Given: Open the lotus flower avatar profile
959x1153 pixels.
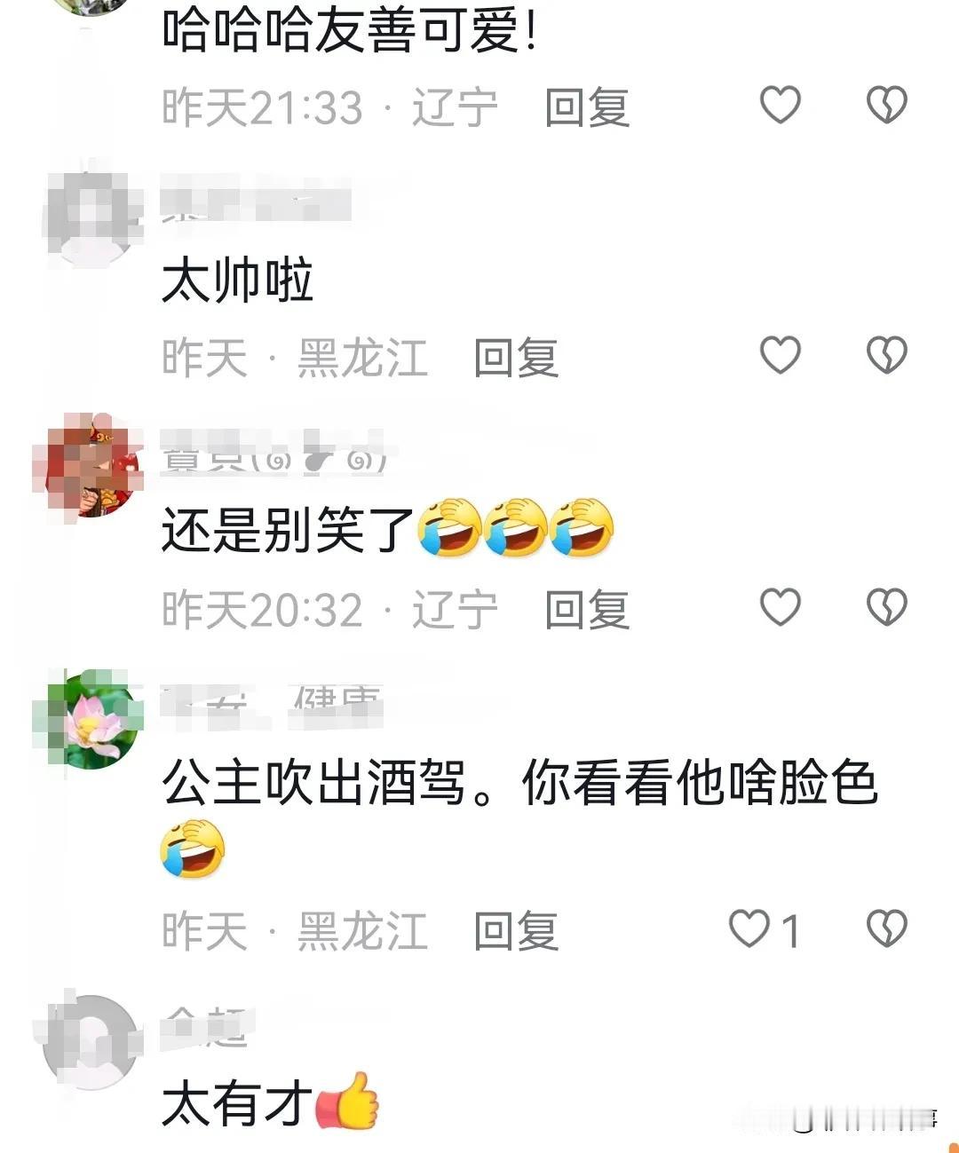Looking at the screenshot, I should coord(88,719).
